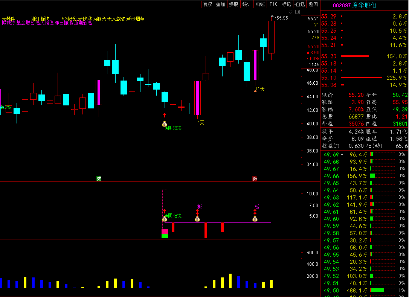Click the green 阴阳决 label in the indicator panel

click(175, 216)
